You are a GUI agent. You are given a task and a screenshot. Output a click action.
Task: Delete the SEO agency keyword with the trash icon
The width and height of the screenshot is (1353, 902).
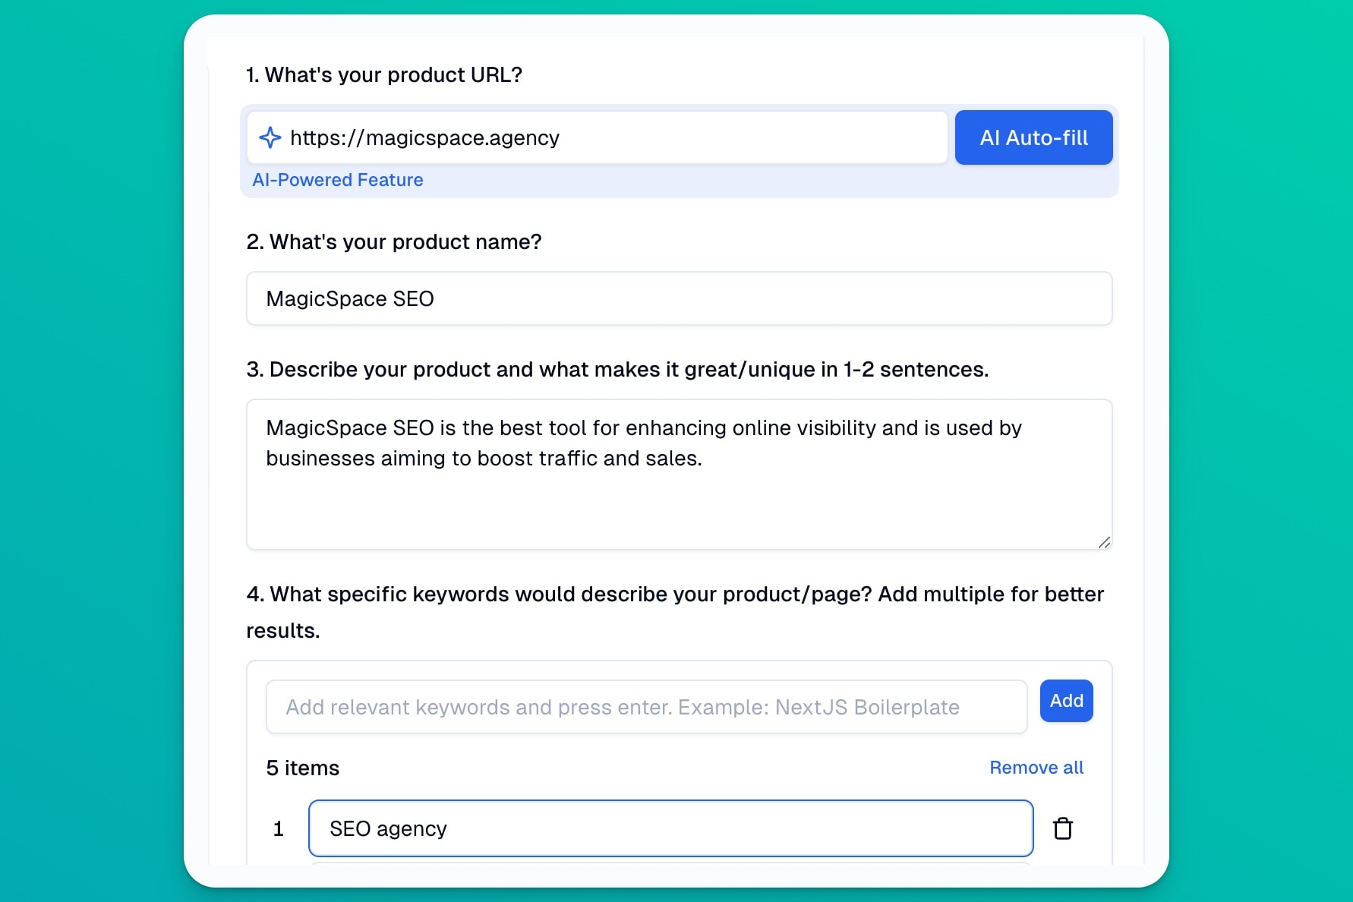[x=1063, y=828]
